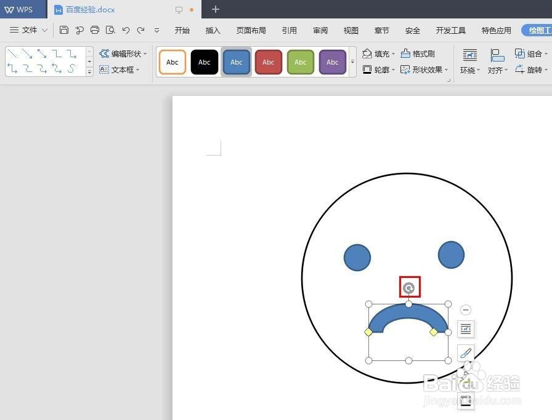This screenshot has height=420, width=552.
Task: Click the brush icon in floating shape toolbar
Action: (x=466, y=353)
